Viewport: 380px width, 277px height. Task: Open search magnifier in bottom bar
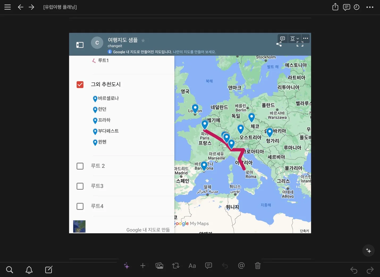coord(10,270)
